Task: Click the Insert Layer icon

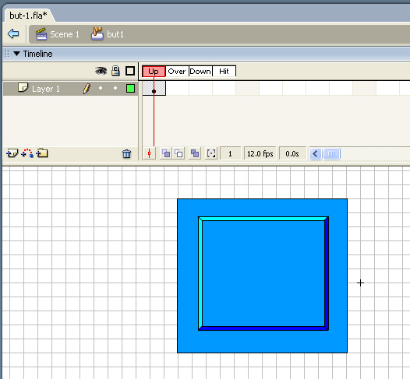Action: tap(12, 153)
